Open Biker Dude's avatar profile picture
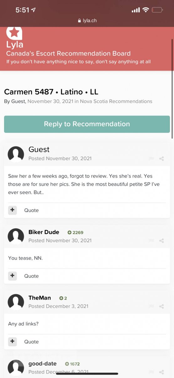 coord(16,236)
